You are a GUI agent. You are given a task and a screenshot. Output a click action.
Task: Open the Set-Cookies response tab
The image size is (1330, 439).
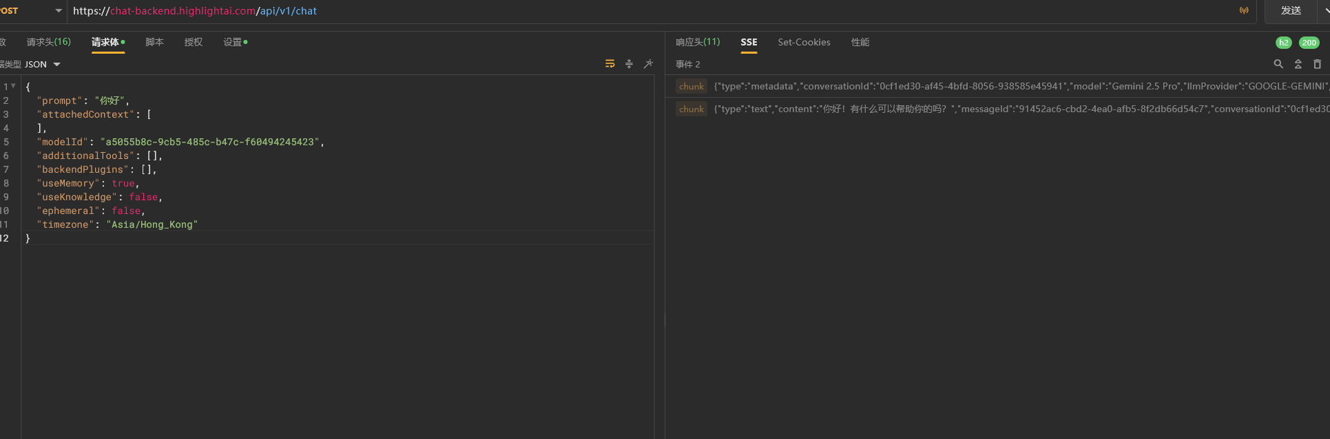804,42
